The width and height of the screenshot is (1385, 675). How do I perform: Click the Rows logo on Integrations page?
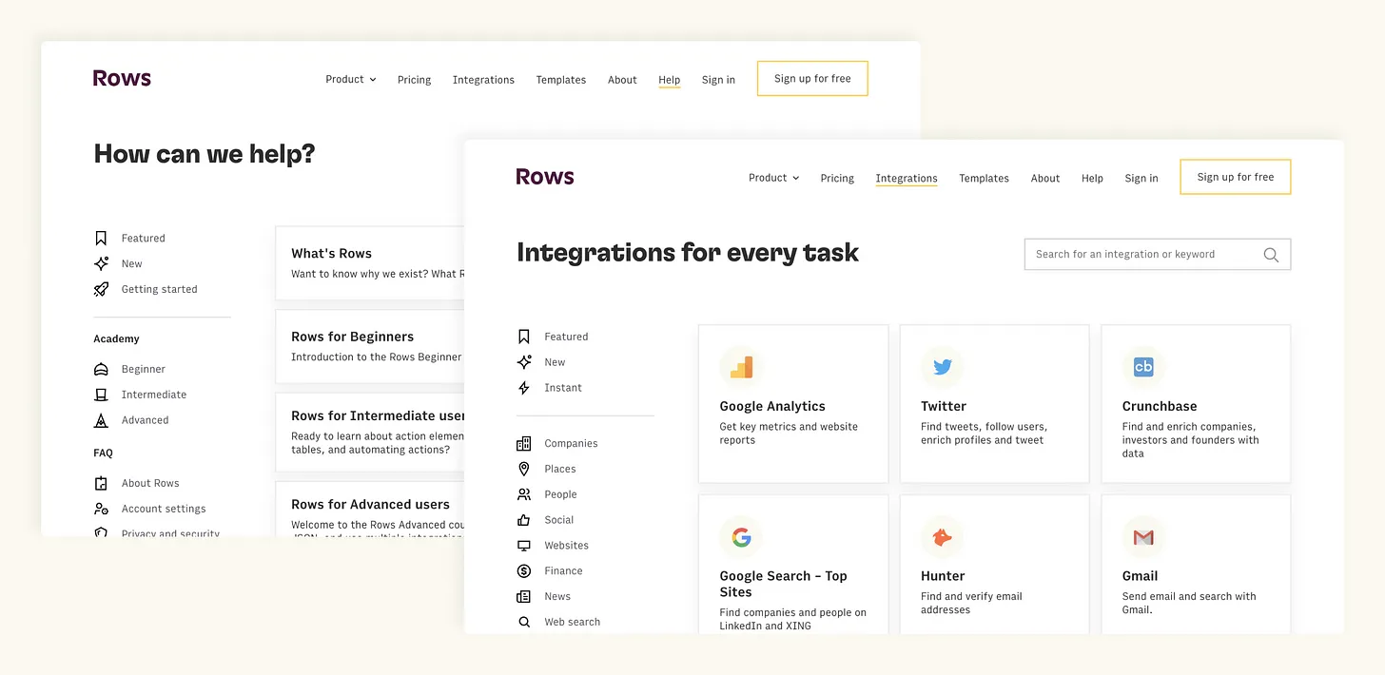coord(545,177)
